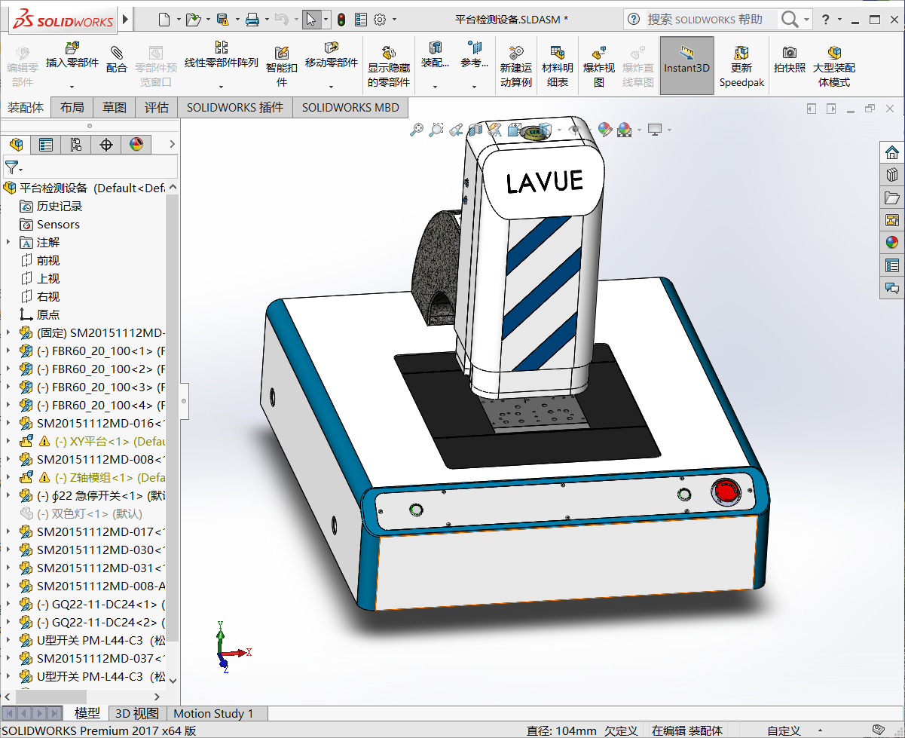Click the 爆炸视图 exploded view tool

pyautogui.click(x=599, y=66)
